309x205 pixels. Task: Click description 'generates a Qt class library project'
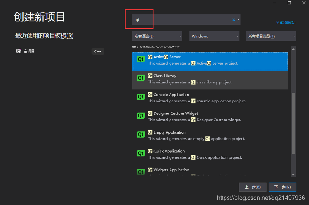[201, 82]
